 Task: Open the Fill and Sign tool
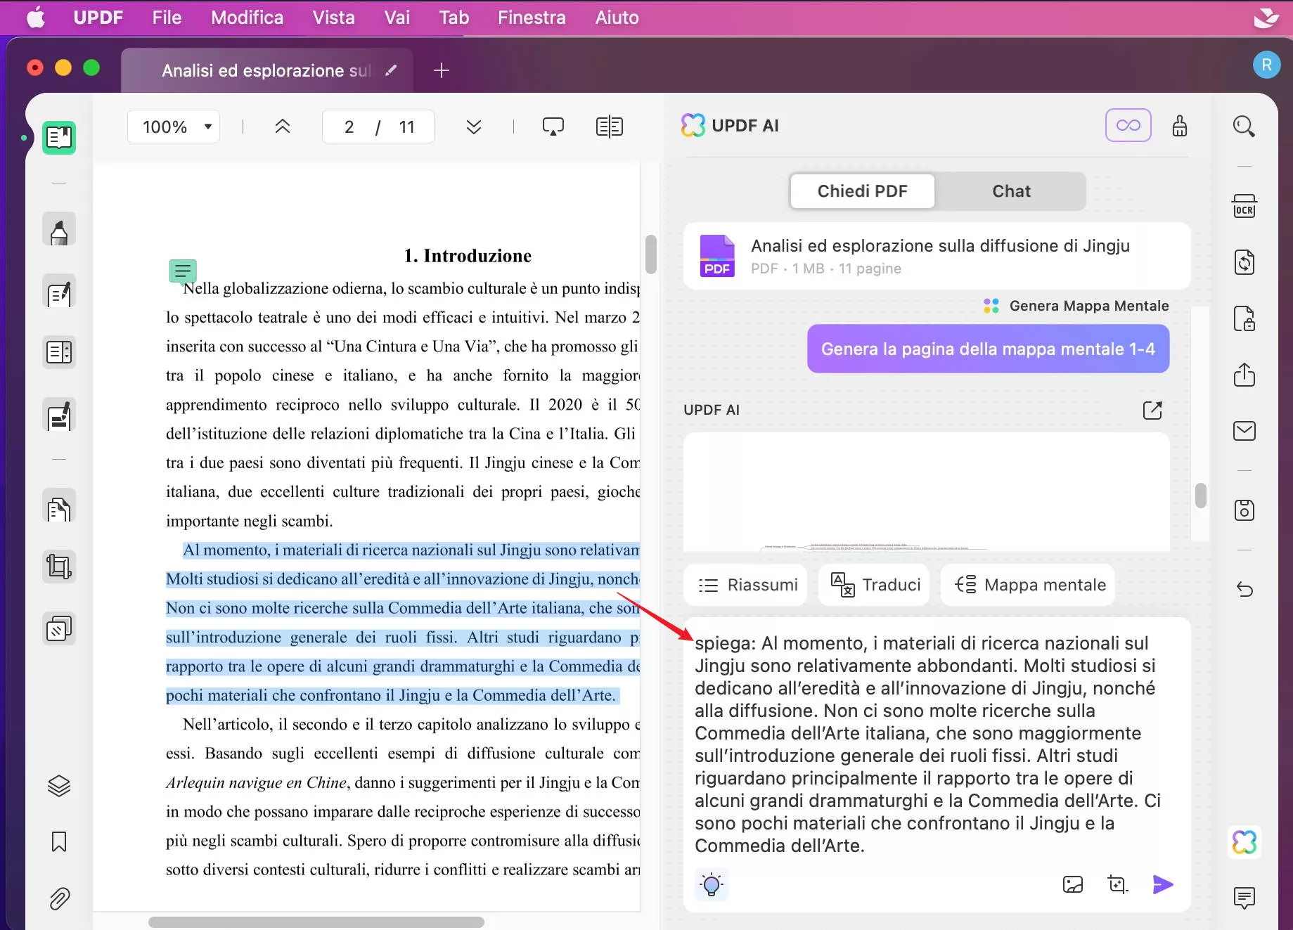pos(59,415)
